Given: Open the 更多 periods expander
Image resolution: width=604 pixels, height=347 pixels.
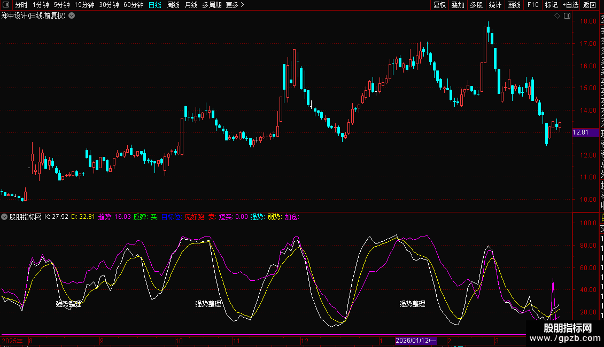Looking at the screenshot, I should click(x=235, y=5).
